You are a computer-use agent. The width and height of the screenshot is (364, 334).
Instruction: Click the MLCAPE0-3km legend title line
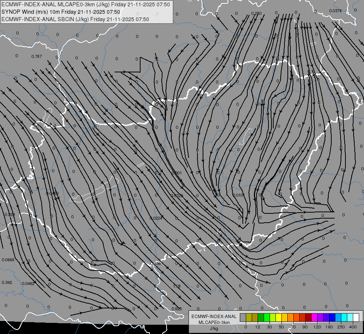(x=214, y=322)
